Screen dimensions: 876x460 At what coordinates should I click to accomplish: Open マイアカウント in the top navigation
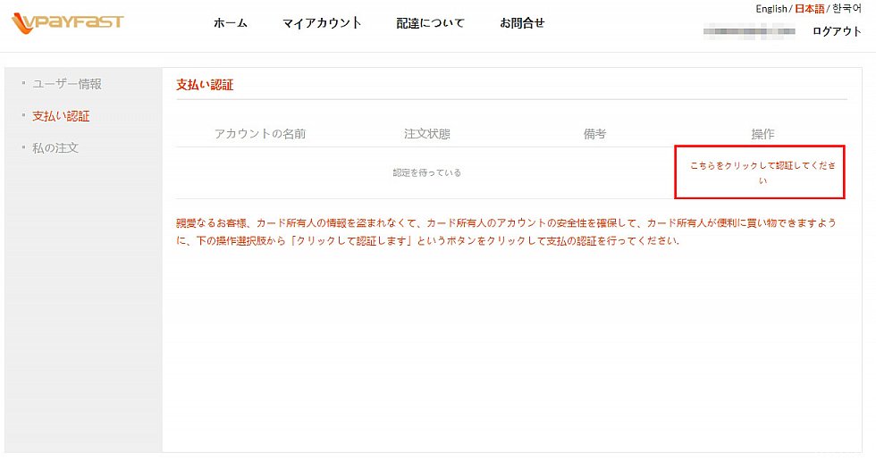click(322, 23)
